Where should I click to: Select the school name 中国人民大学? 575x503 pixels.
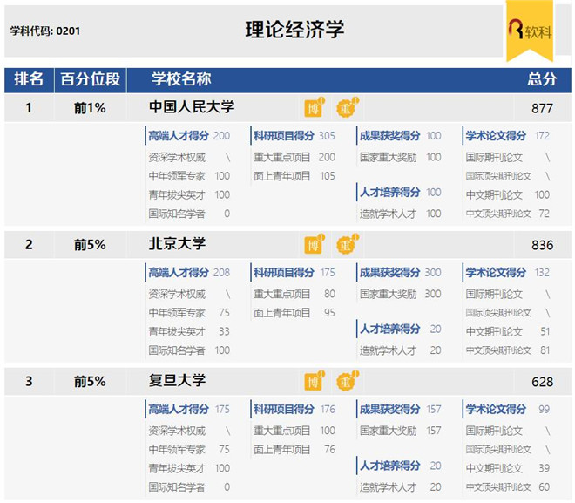[192, 106]
